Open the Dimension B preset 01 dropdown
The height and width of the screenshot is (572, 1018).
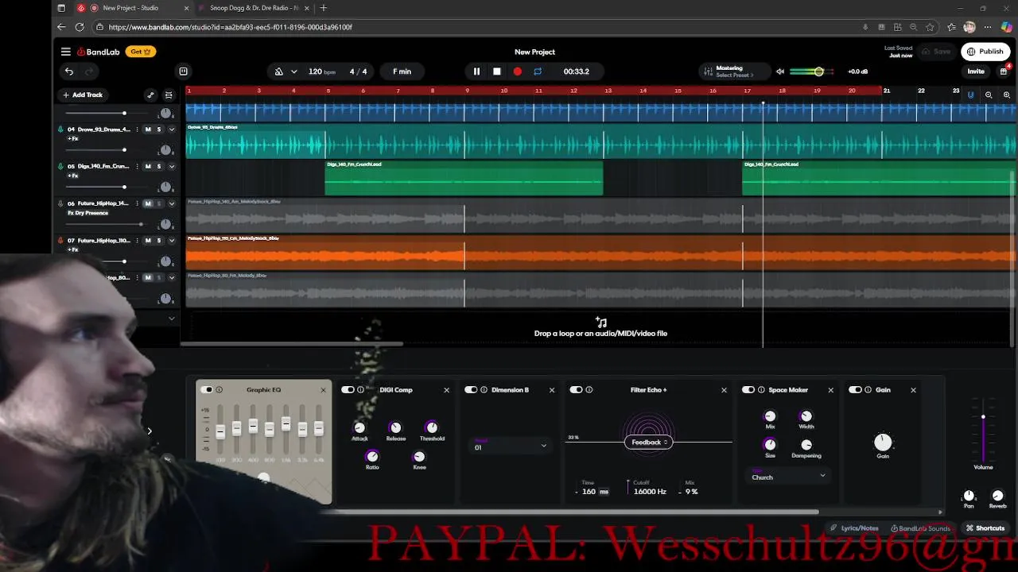[x=510, y=446]
